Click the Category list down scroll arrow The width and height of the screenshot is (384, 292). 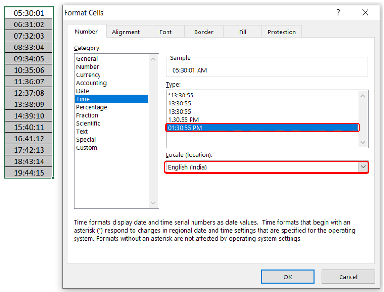pos(152,202)
